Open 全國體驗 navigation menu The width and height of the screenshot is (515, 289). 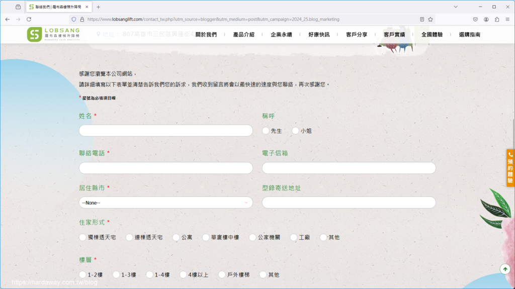[432, 35]
